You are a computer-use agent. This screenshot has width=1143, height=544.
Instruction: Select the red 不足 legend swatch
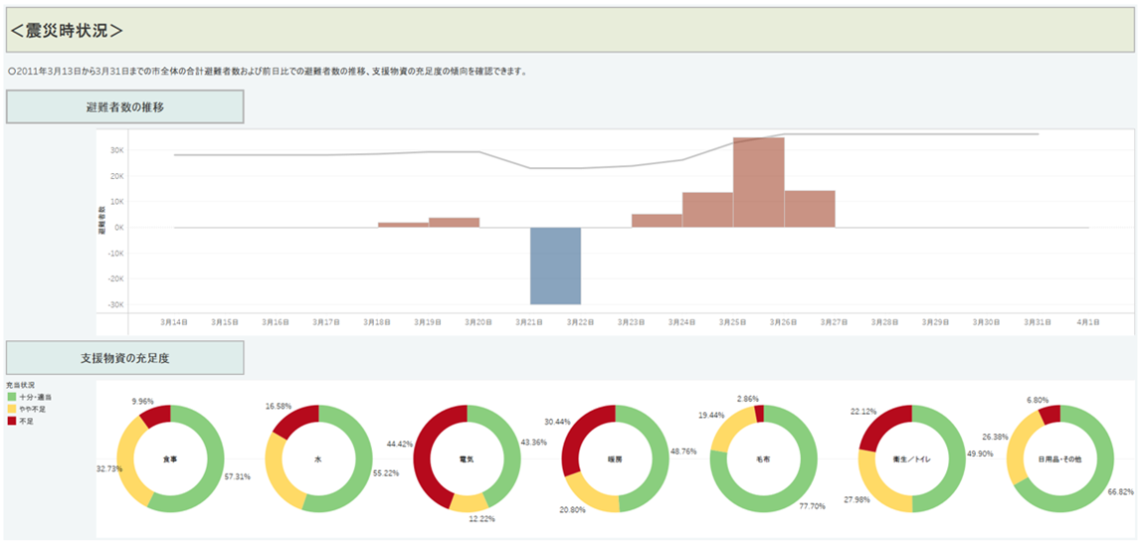[12, 421]
